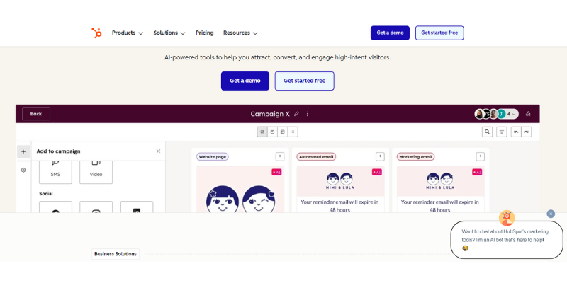This screenshot has height=283, width=567.
Task: Click the undo arrow icon
Action: tap(517, 132)
